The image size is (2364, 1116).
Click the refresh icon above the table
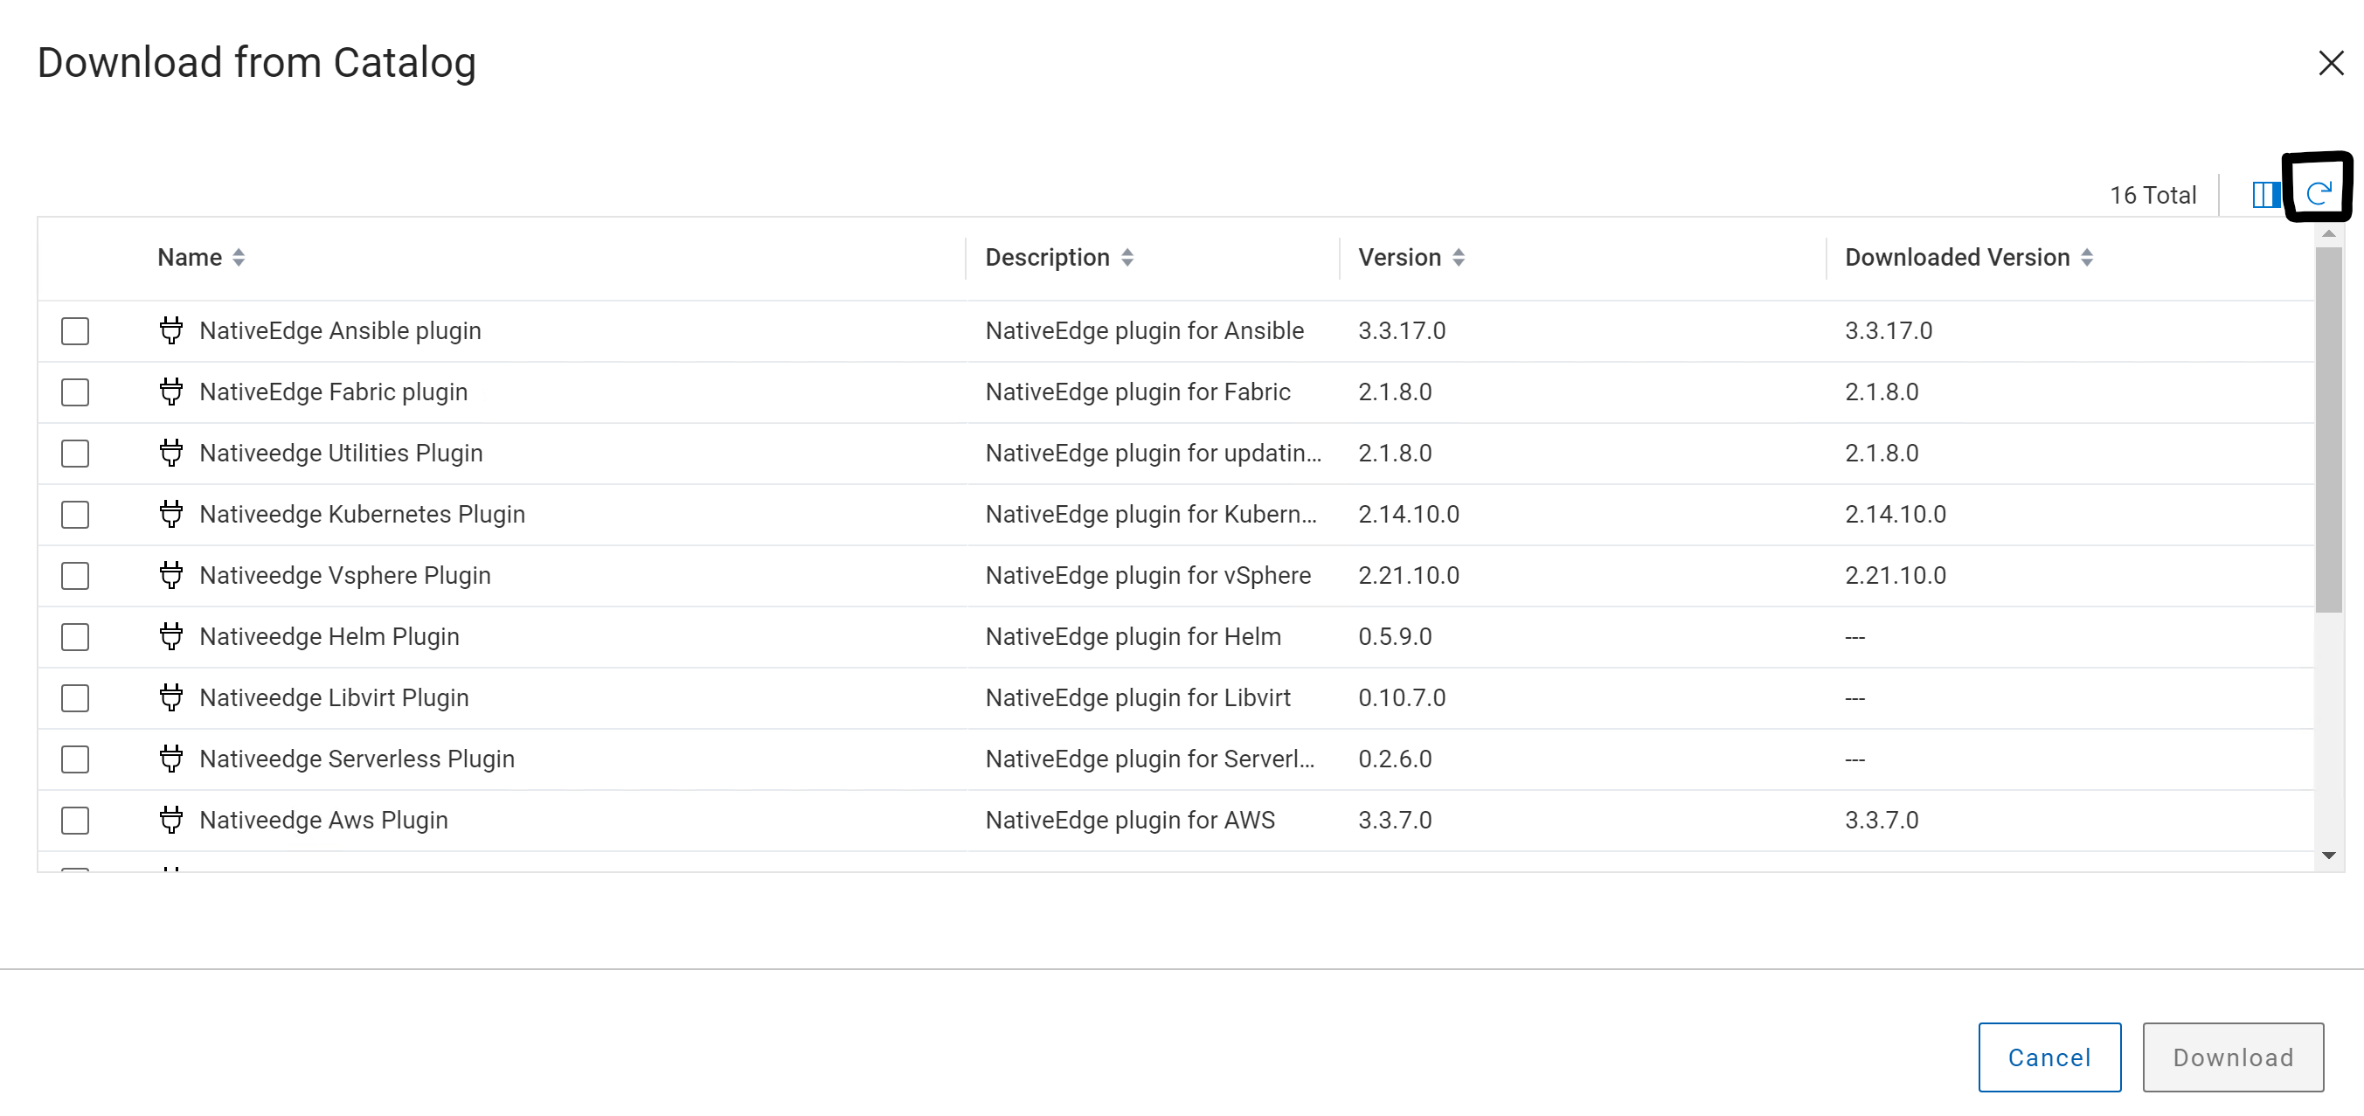2318,193
